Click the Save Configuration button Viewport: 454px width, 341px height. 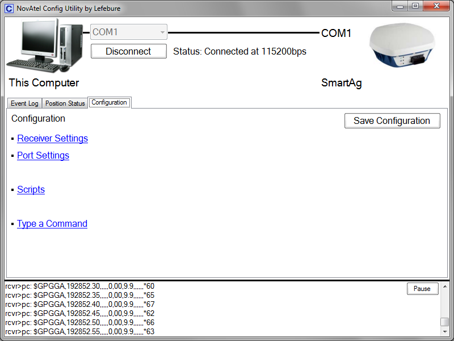pyautogui.click(x=392, y=120)
